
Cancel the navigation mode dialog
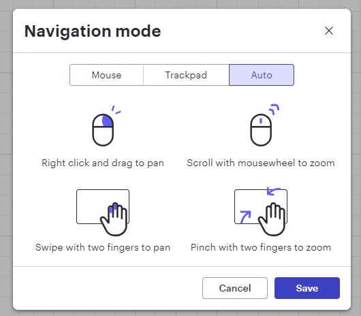[x=235, y=288]
